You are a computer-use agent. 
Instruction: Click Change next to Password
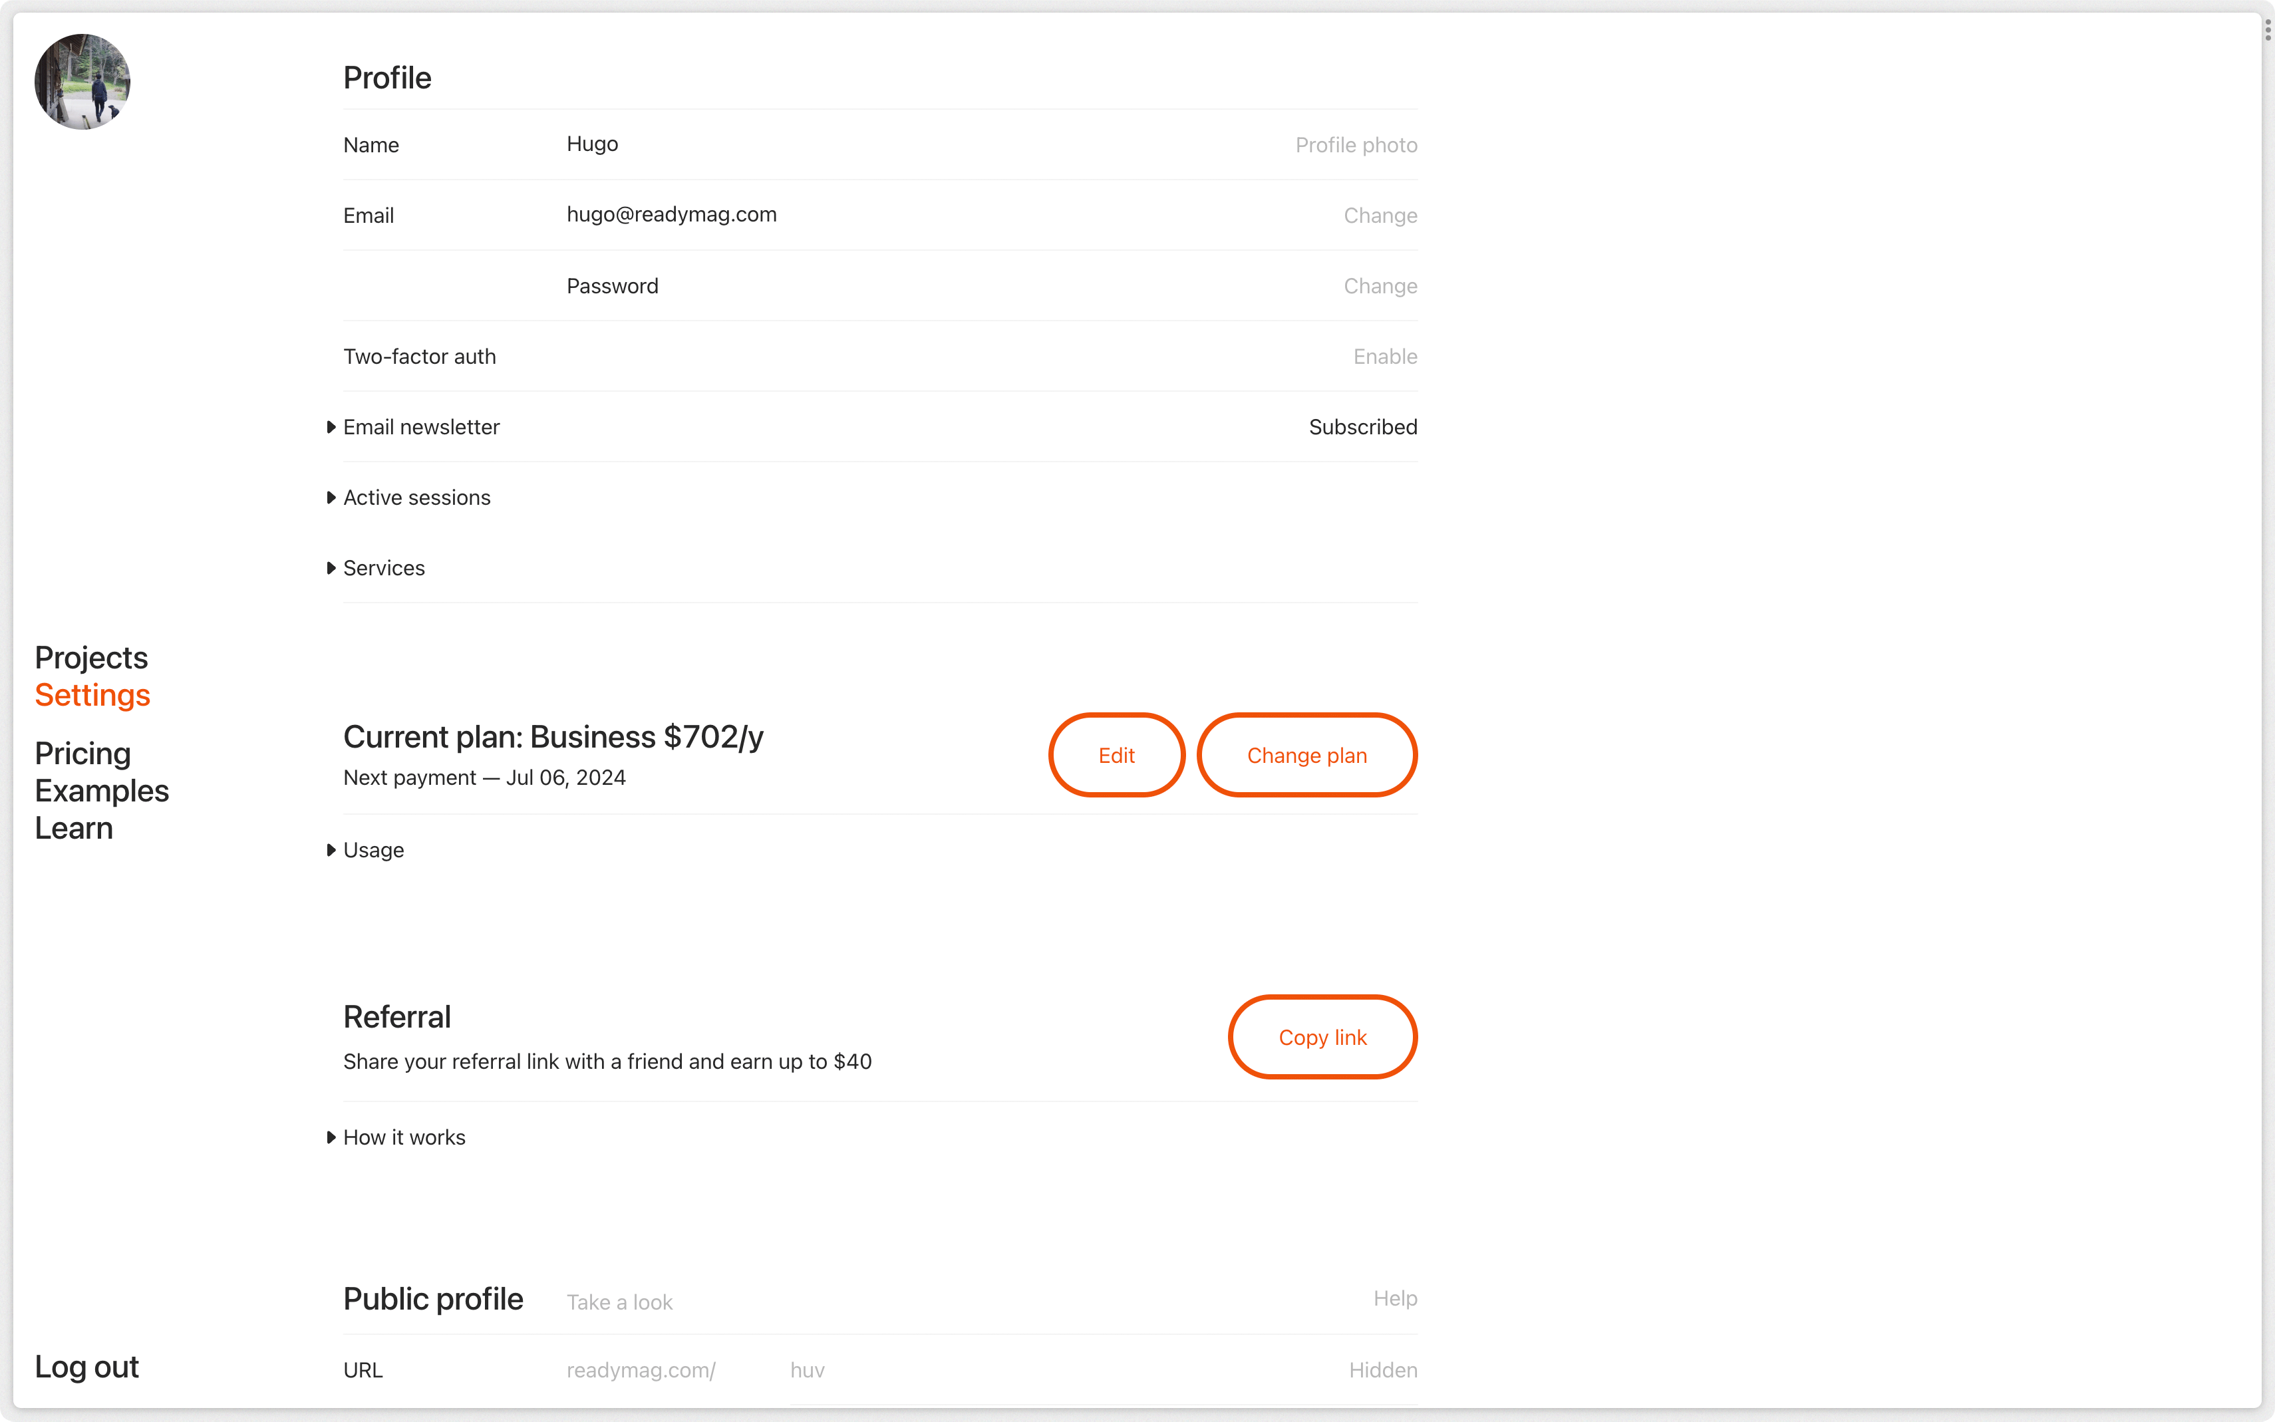click(x=1379, y=286)
